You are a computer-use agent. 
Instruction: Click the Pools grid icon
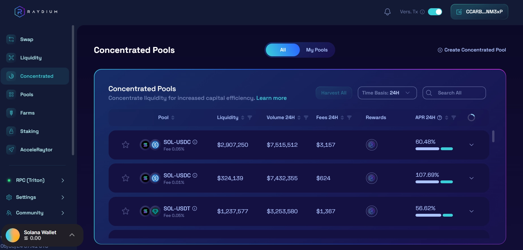pyautogui.click(x=11, y=94)
